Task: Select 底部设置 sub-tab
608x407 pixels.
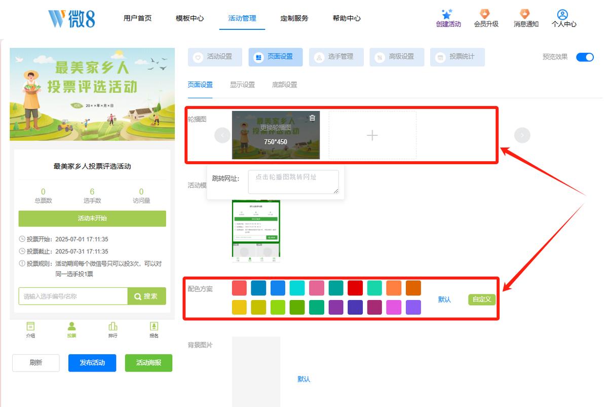Action: pos(284,85)
